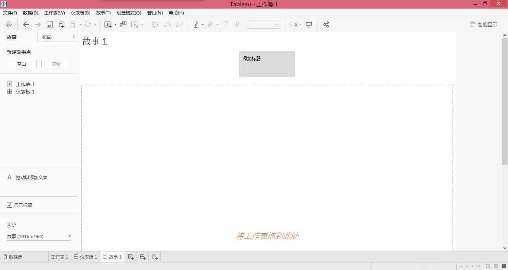Open the 窗口(N) menu
The height and width of the screenshot is (270, 508).
(x=155, y=13)
